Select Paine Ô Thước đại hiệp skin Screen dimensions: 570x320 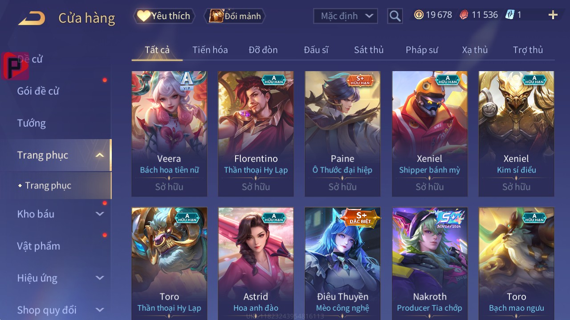pos(342,134)
